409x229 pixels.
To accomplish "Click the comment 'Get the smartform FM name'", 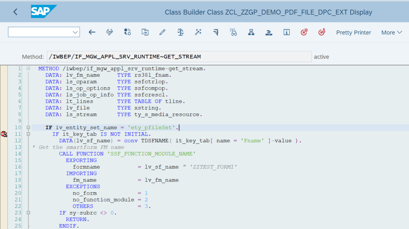I will [x=82, y=147].
